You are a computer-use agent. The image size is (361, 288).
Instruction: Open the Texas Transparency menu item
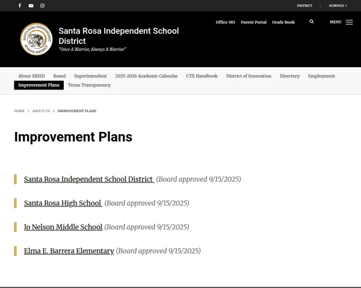(x=89, y=85)
